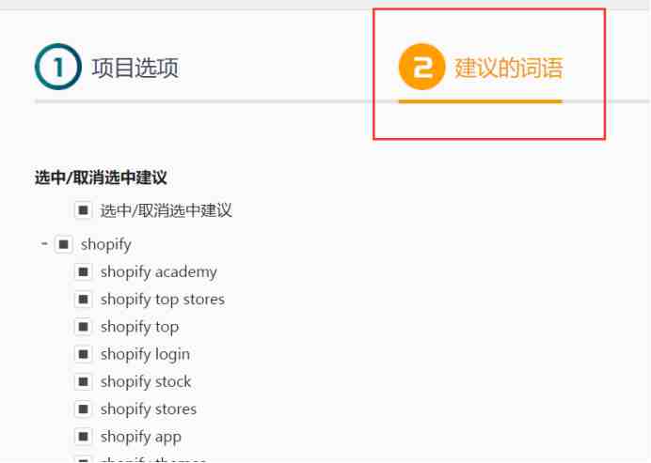Select the shopify top stores label
651x463 pixels.
coord(163,300)
